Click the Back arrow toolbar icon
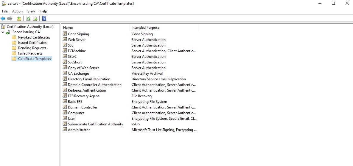This screenshot has height=166, width=353. [3, 18]
